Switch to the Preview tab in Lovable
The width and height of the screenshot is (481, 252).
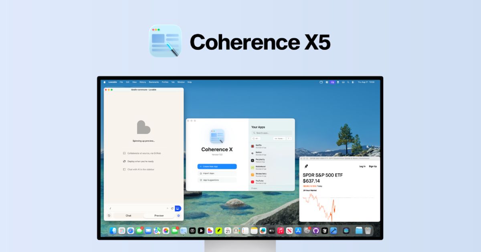(x=159, y=216)
